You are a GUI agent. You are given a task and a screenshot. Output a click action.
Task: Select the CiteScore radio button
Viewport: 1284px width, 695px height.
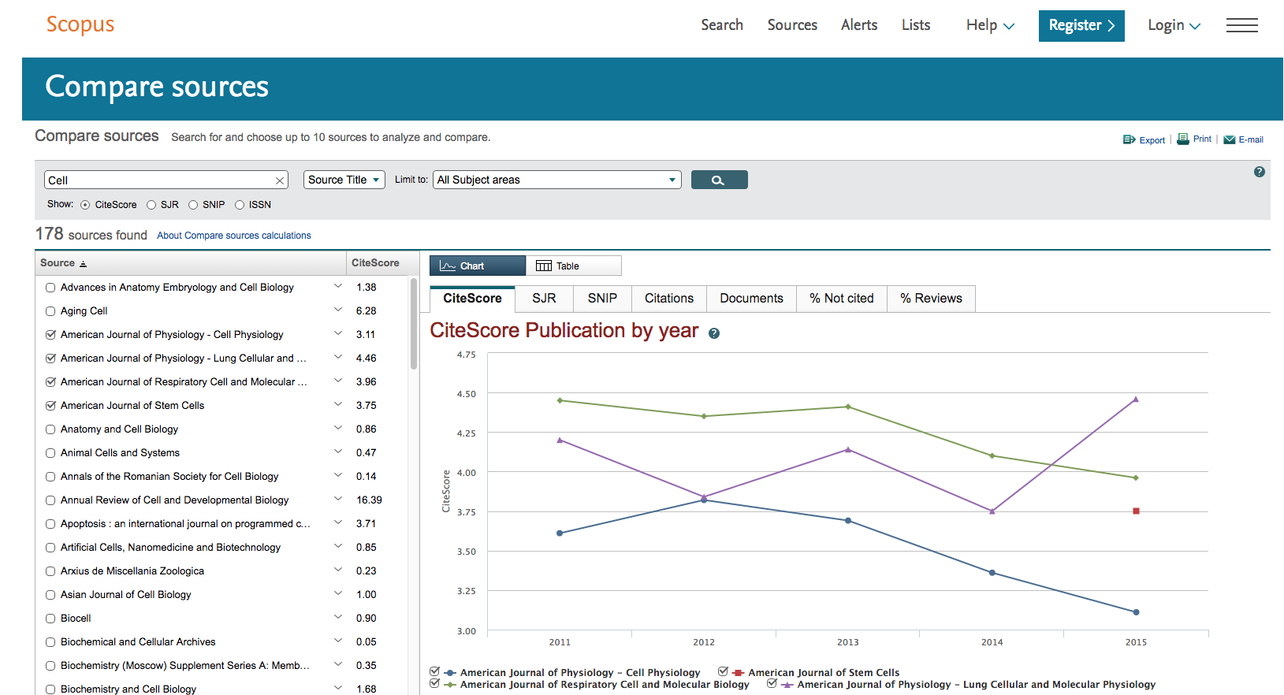[85, 205]
